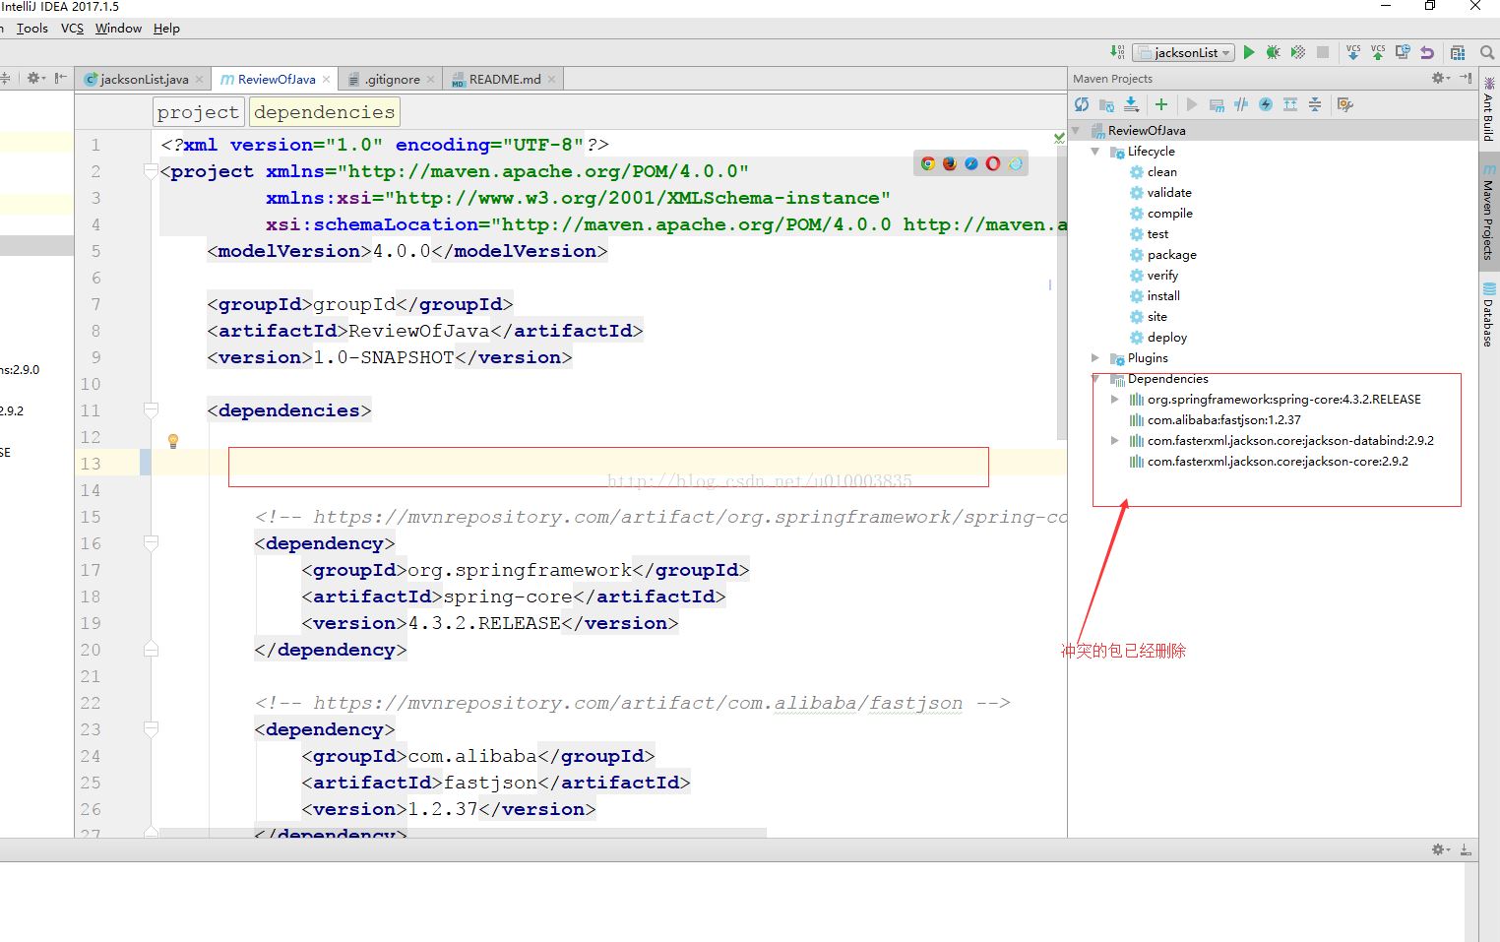1500x942 pixels.
Task: Collapse all nodes in Maven Projects
Action: pos(1315,104)
